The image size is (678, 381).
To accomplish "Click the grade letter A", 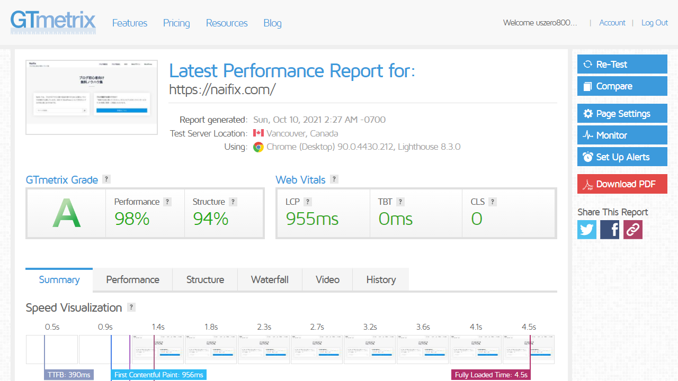I will point(67,214).
